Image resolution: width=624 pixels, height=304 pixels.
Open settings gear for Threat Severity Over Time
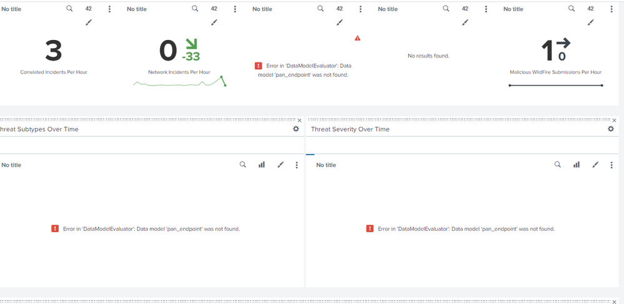pos(611,129)
